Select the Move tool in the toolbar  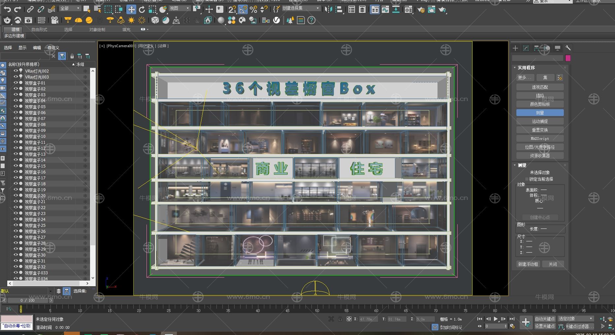click(x=131, y=10)
